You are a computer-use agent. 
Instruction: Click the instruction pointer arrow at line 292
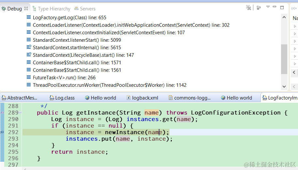(x=2, y=132)
